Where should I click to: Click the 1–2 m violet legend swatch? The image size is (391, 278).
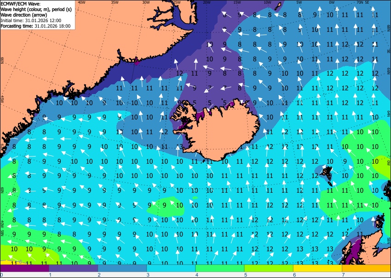pos(73,268)
